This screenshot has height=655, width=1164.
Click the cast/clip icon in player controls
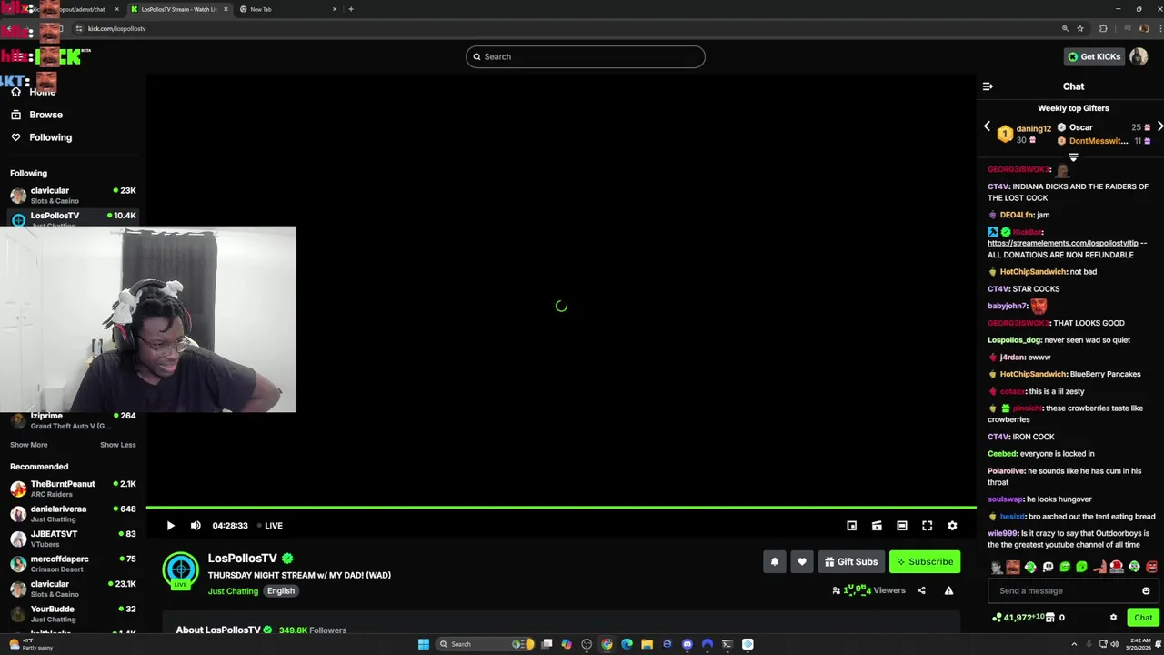[877, 526]
